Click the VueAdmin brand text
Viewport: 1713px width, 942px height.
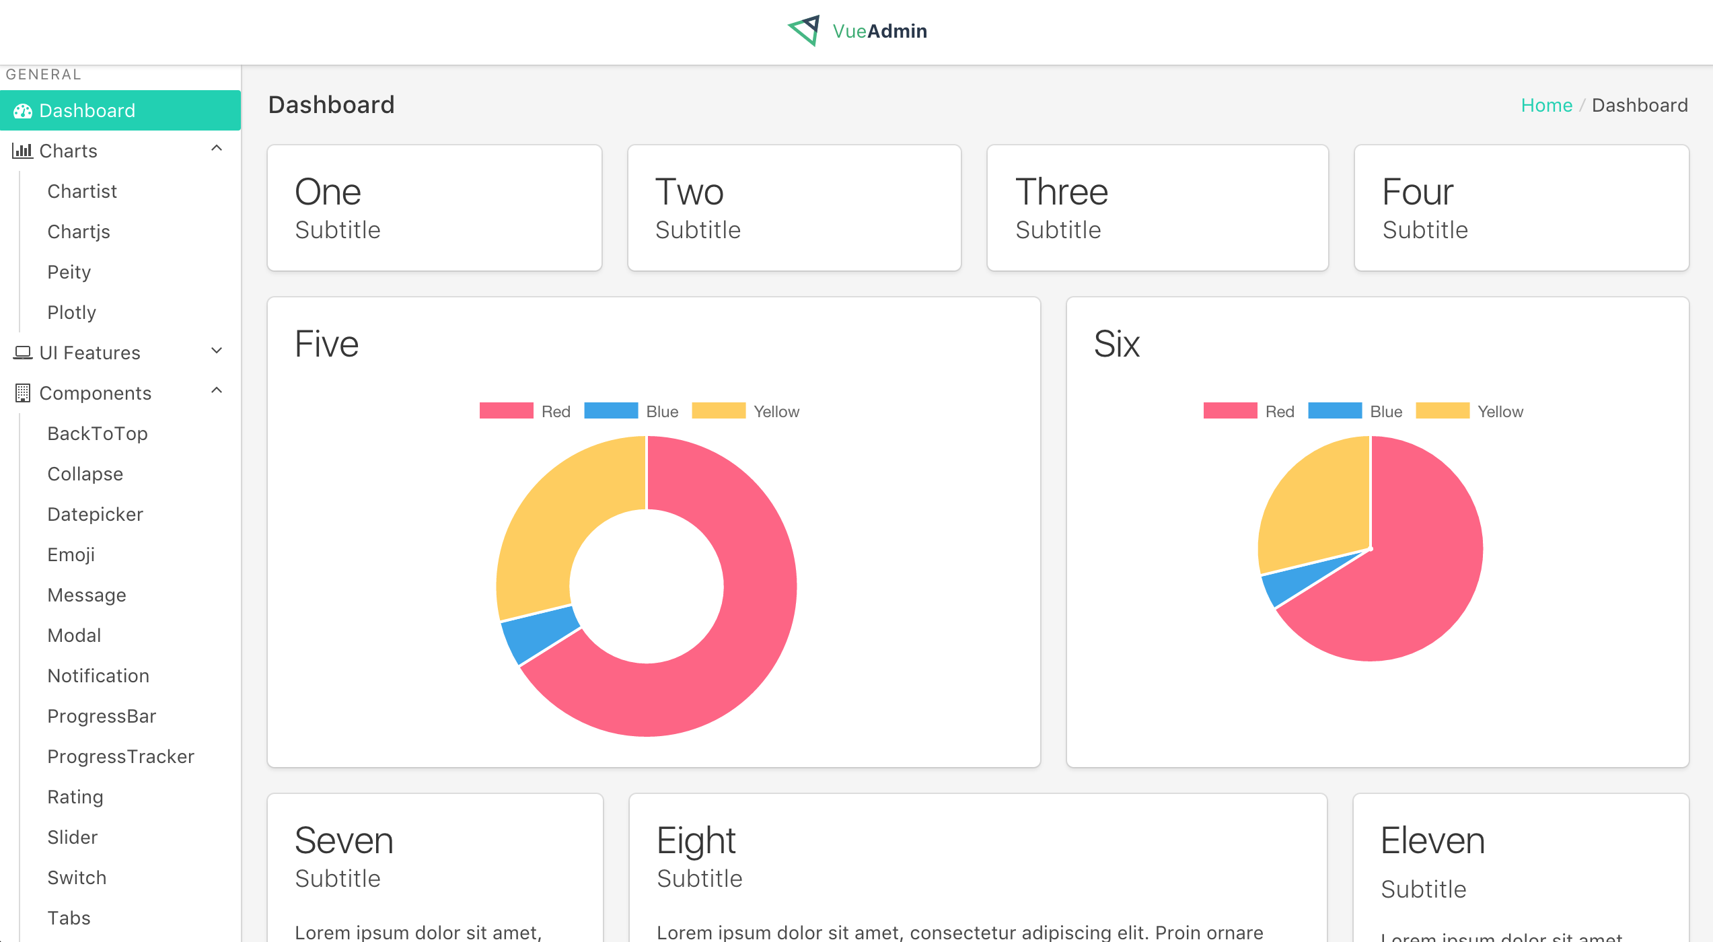(879, 31)
